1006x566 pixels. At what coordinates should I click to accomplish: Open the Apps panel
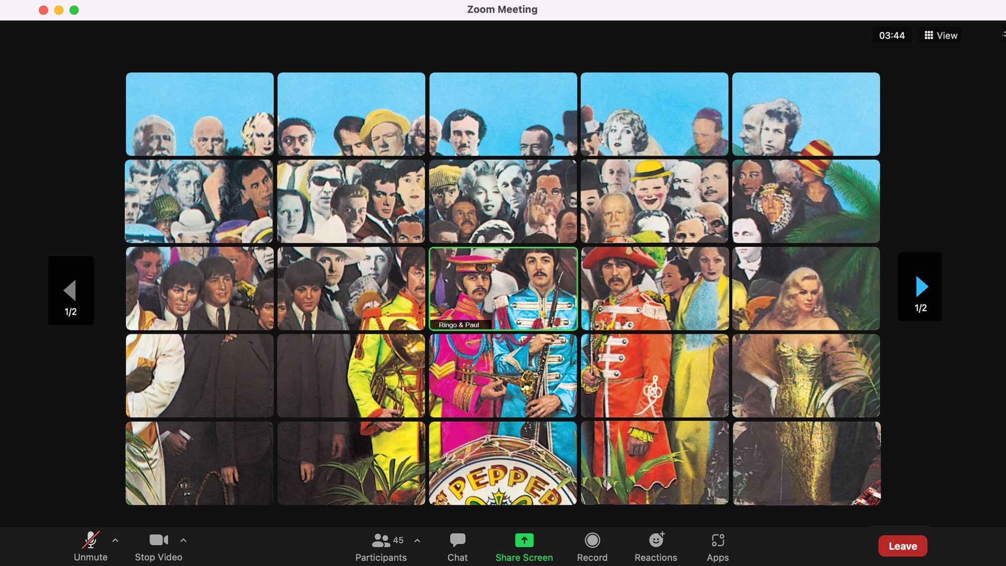click(x=718, y=546)
